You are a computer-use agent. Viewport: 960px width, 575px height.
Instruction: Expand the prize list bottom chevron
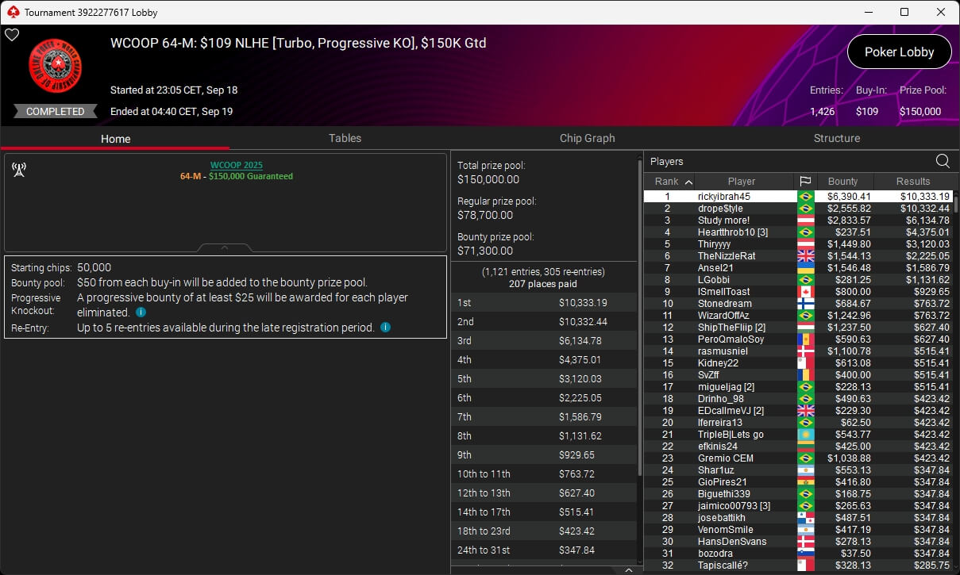[628, 569]
